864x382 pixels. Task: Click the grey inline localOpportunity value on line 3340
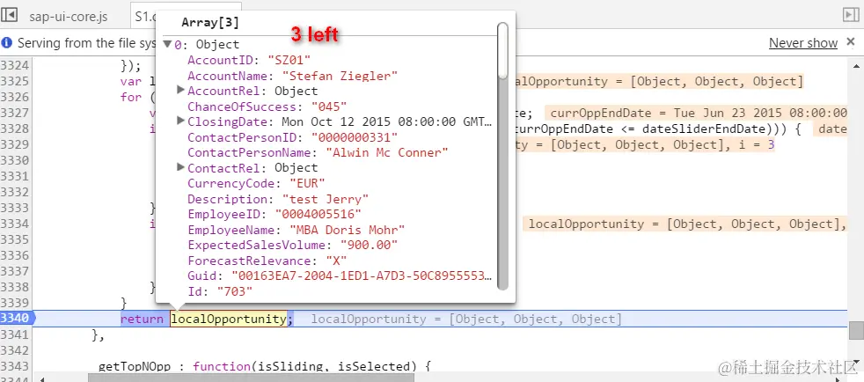[x=466, y=320]
